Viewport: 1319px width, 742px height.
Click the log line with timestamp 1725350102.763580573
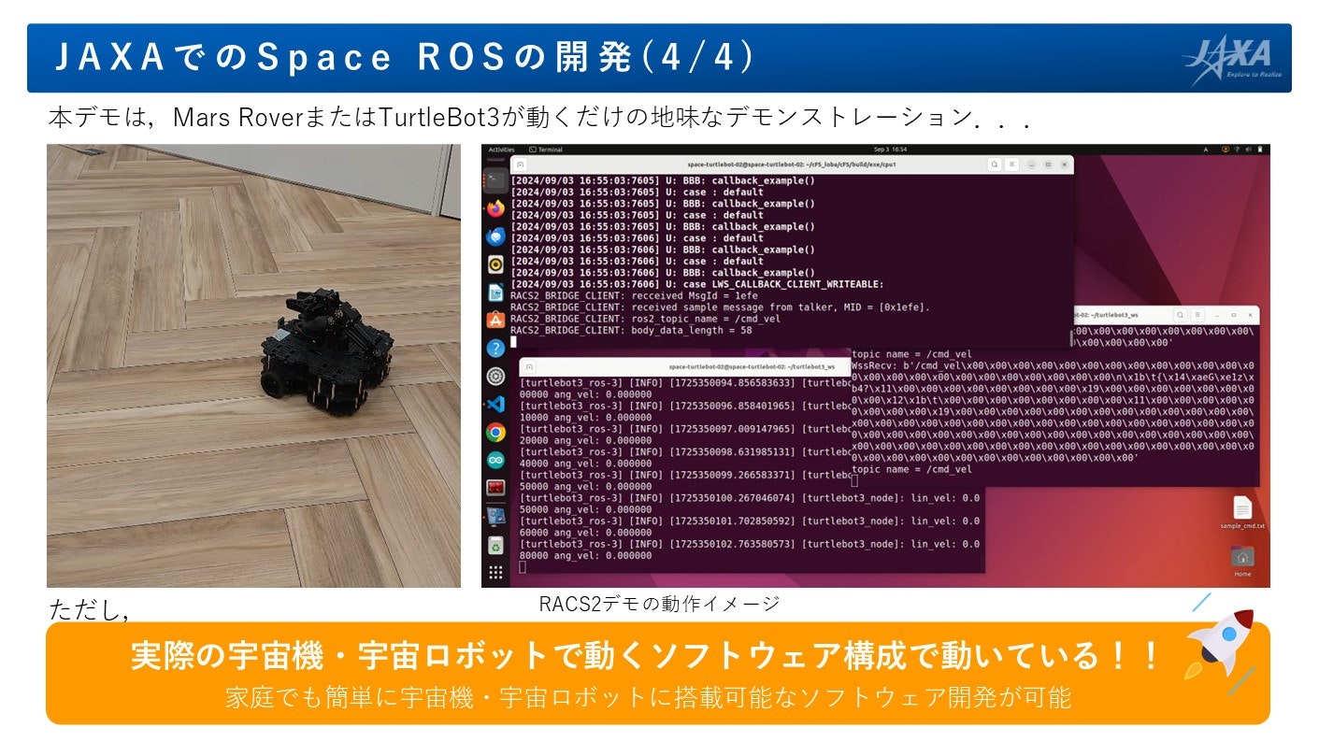750,543
